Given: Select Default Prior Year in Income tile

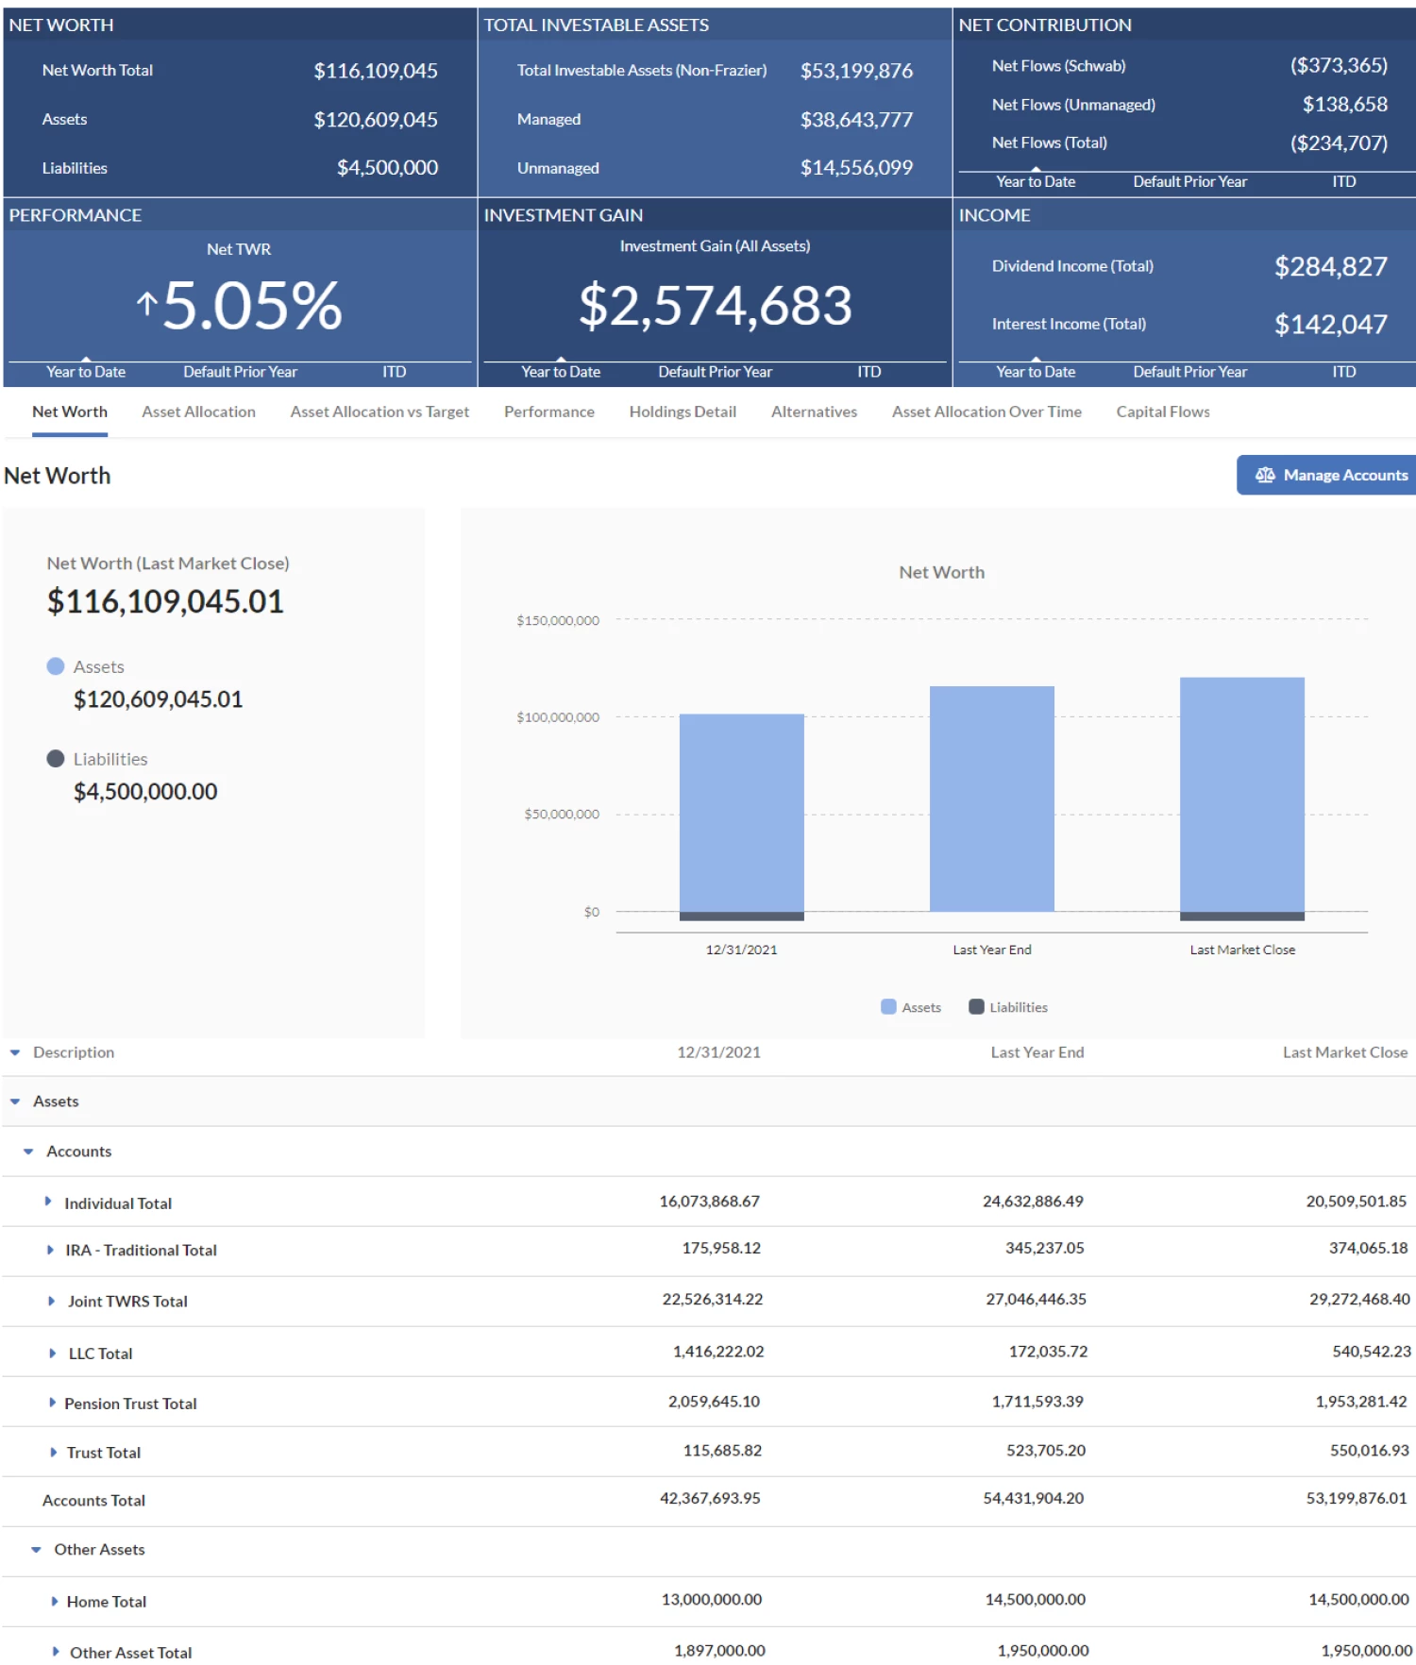Looking at the screenshot, I should tap(1189, 372).
